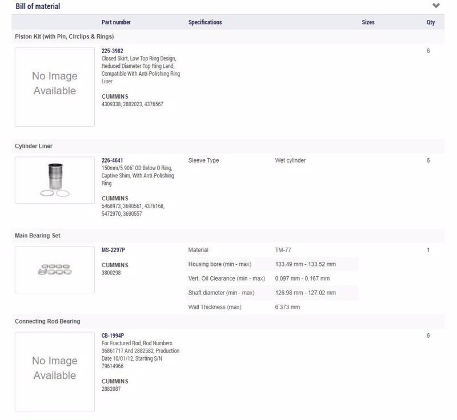Click the piston kit No Image placeholder

click(55, 87)
